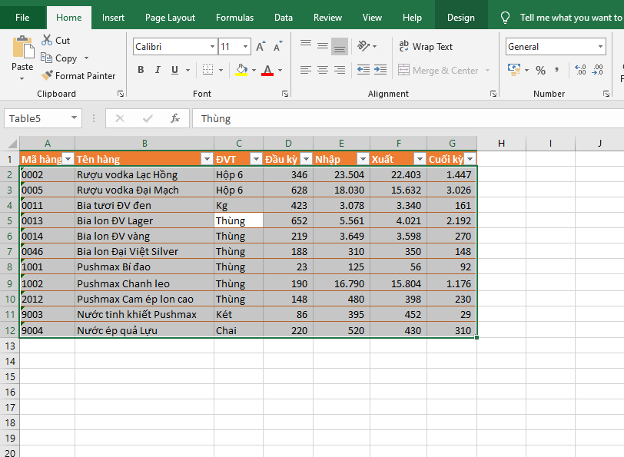Open the Tên hàng column filter dropdown
The image size is (624, 457).
[206, 159]
